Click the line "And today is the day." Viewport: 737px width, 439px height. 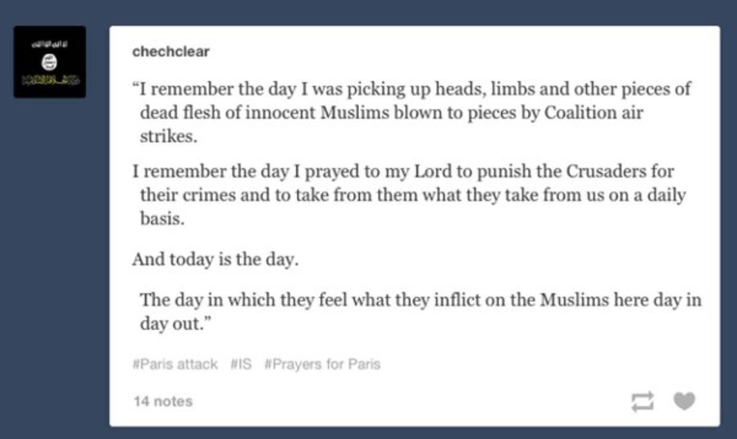(x=216, y=259)
